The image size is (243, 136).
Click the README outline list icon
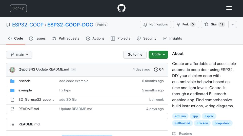point(12,124)
